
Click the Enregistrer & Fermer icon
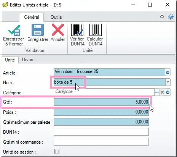[x=14, y=30]
